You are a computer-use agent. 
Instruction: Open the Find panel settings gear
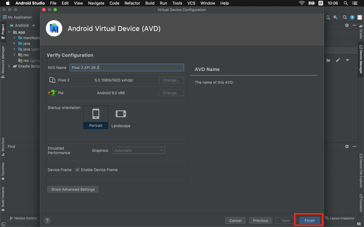(x=347, y=146)
